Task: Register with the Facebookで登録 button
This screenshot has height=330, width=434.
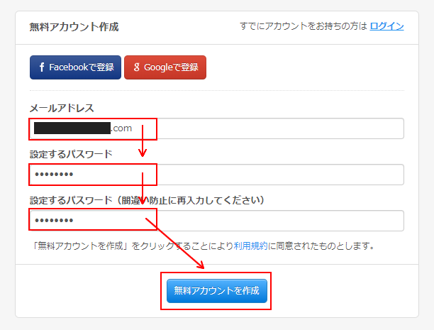Action: coord(75,67)
